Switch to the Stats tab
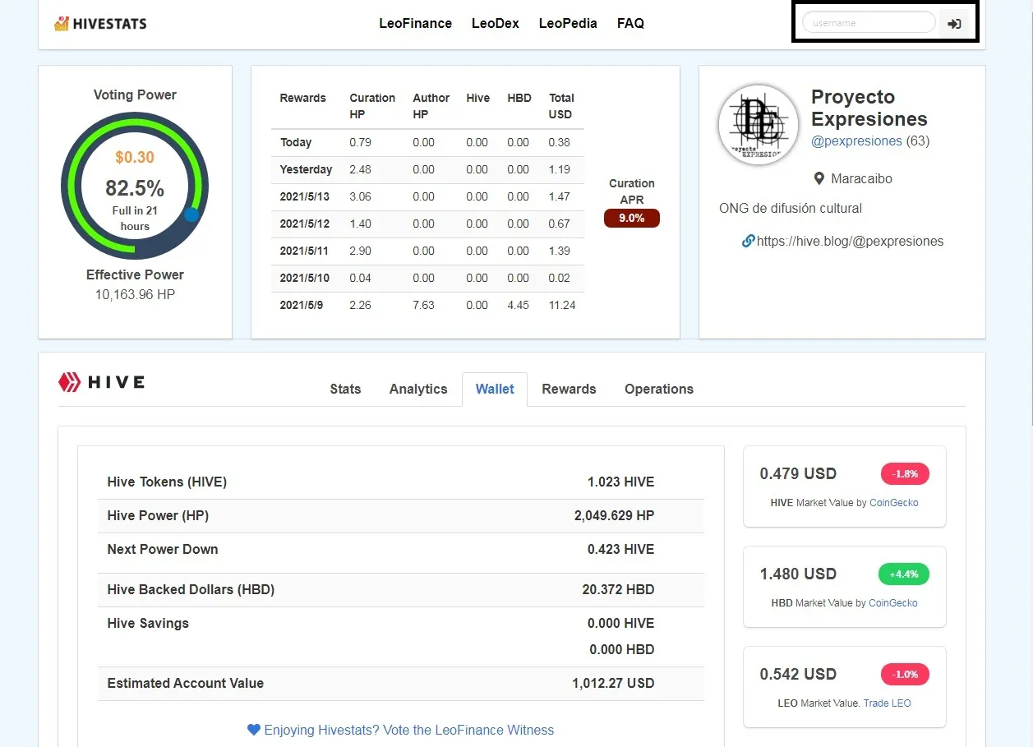This screenshot has width=1033, height=747. coord(345,389)
